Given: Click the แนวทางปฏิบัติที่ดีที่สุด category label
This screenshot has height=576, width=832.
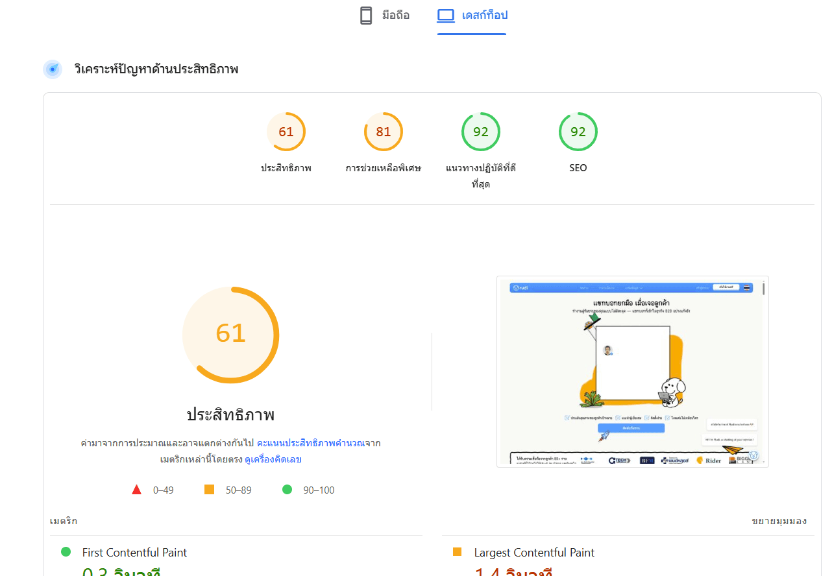Looking at the screenshot, I should [x=481, y=176].
